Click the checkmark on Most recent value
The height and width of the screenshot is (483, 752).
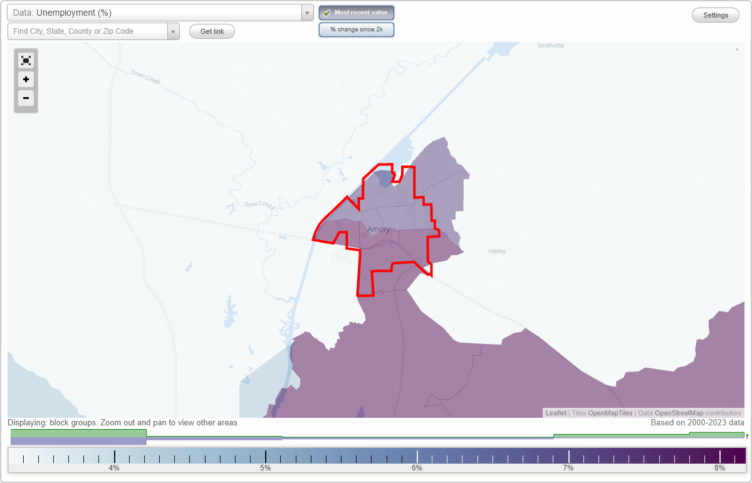tap(327, 12)
